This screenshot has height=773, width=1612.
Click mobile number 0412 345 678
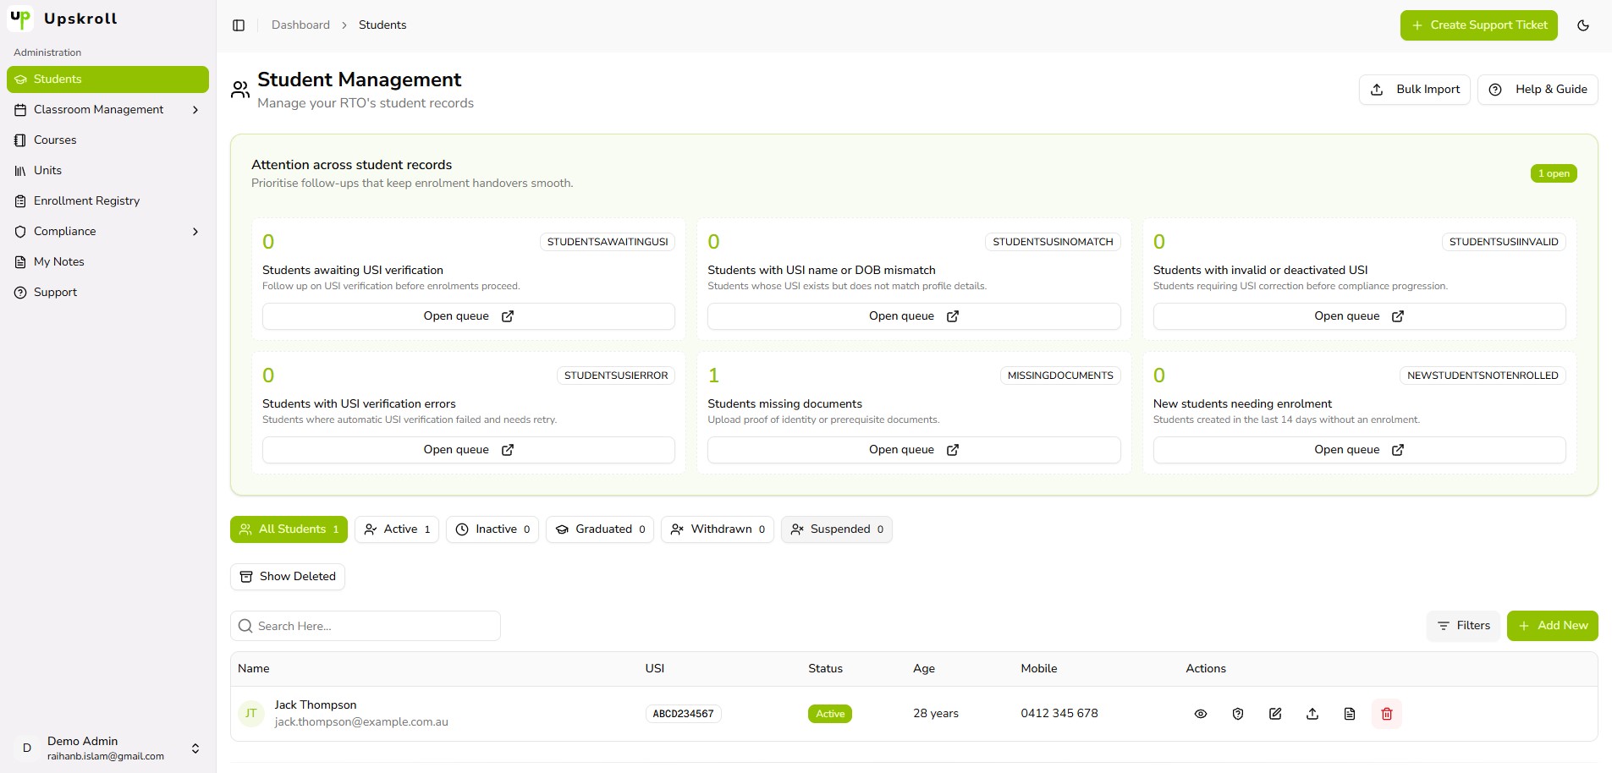tap(1059, 714)
